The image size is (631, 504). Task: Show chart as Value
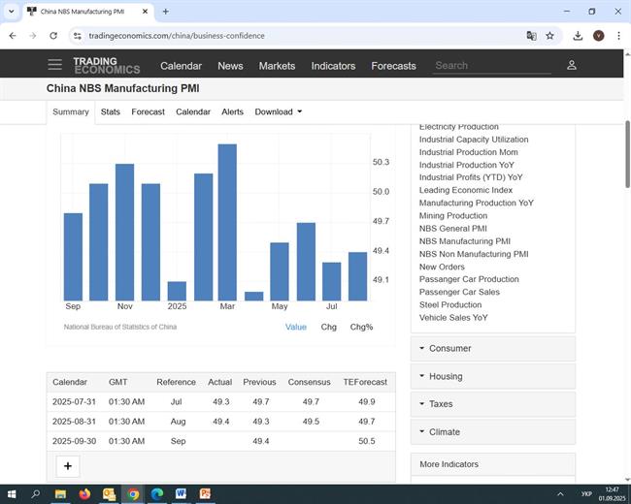[x=296, y=328]
